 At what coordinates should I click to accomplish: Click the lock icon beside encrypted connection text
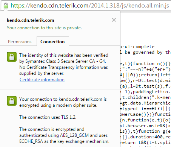pyautogui.click(x=12, y=101)
